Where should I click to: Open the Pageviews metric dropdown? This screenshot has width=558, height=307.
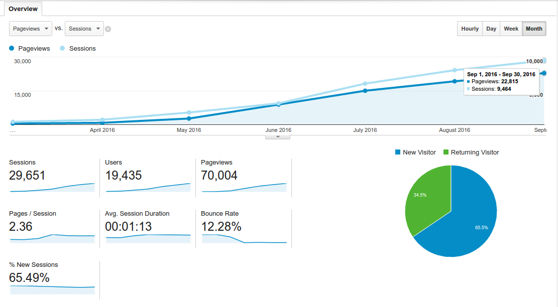(x=31, y=29)
